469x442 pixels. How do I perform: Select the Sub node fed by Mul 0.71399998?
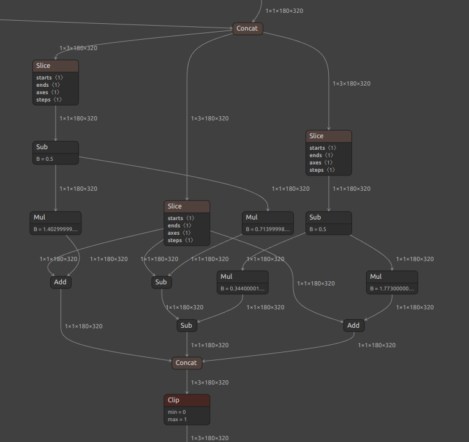(162, 282)
